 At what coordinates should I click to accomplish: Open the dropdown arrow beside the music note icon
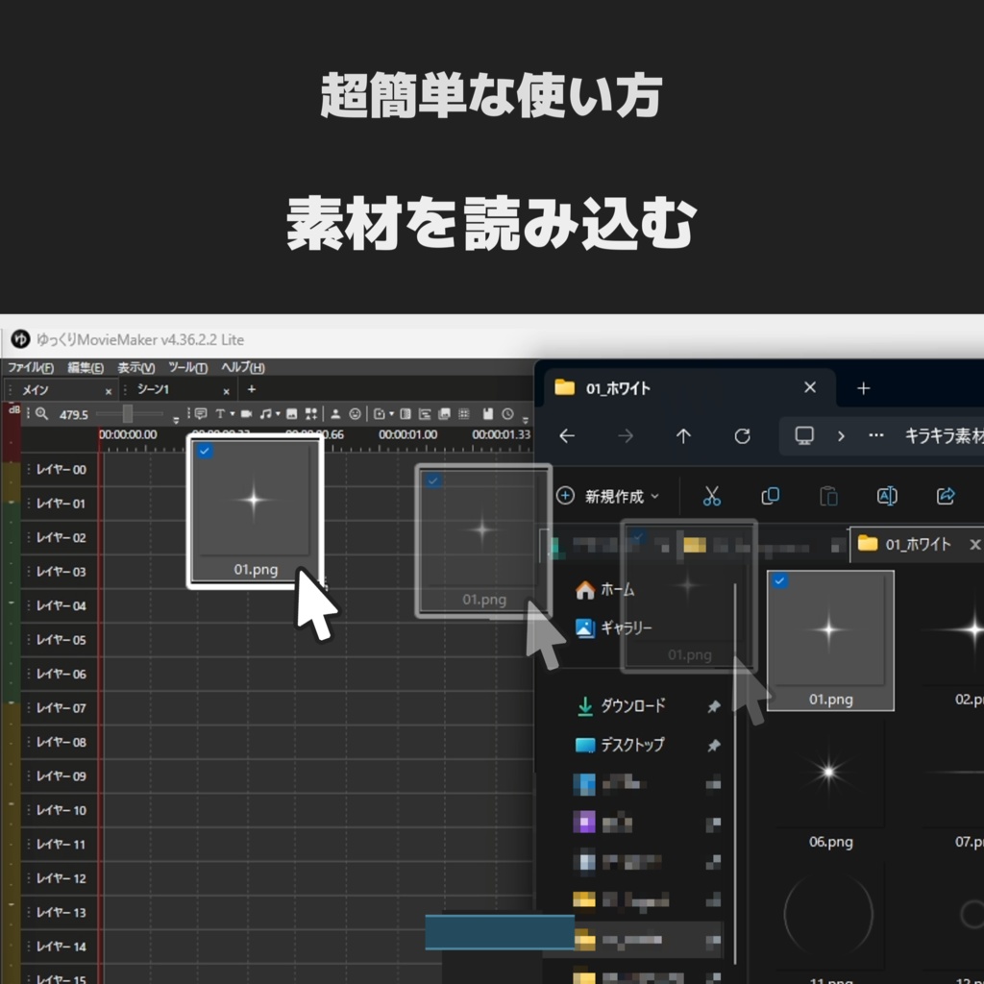tap(278, 413)
